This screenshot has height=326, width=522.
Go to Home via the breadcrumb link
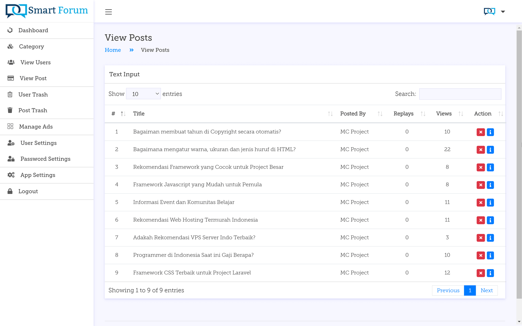click(113, 50)
